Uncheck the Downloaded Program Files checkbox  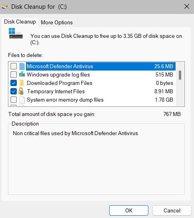(14, 83)
